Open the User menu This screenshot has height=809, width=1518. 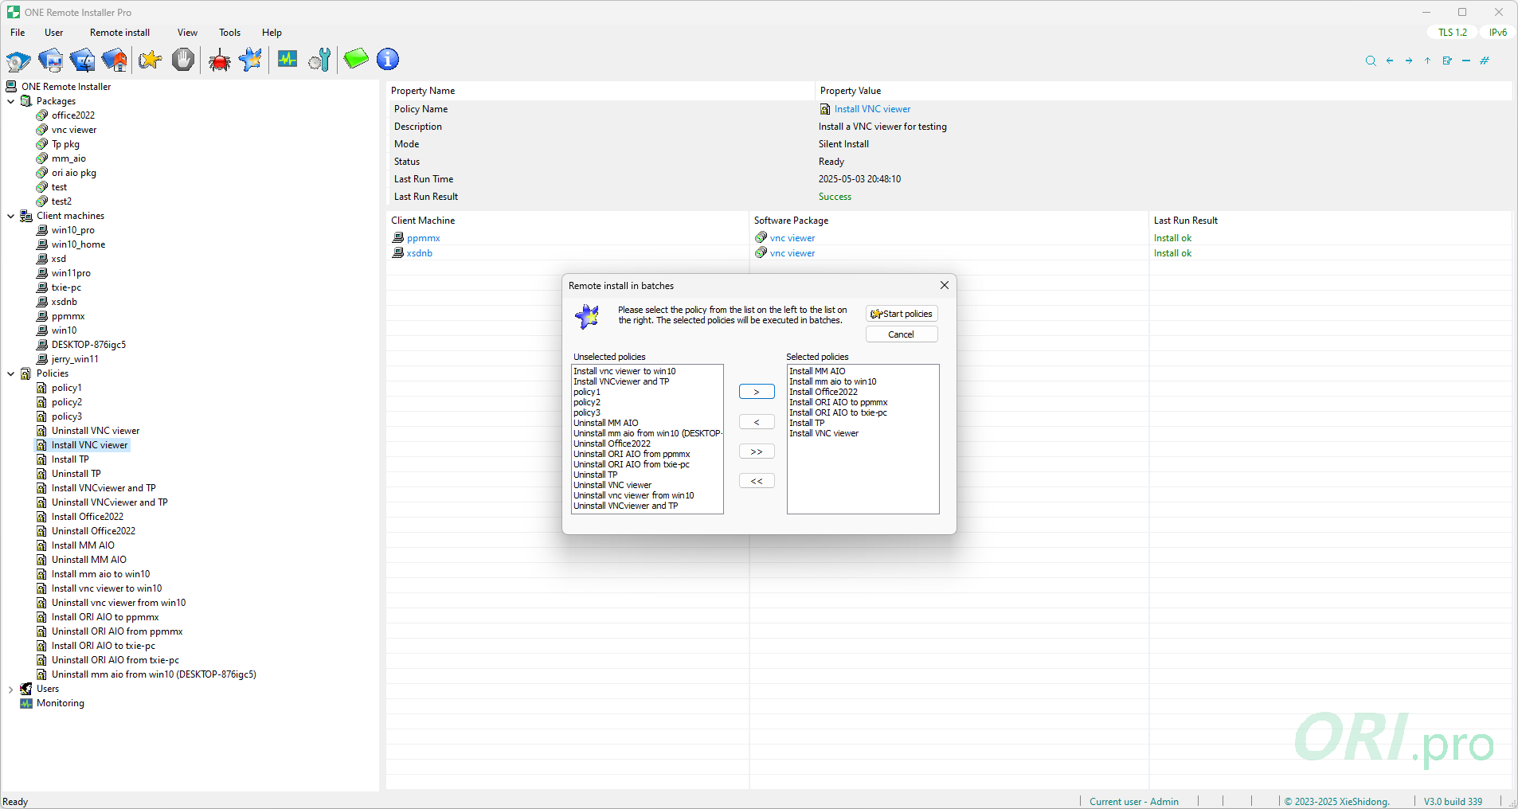(x=54, y=33)
